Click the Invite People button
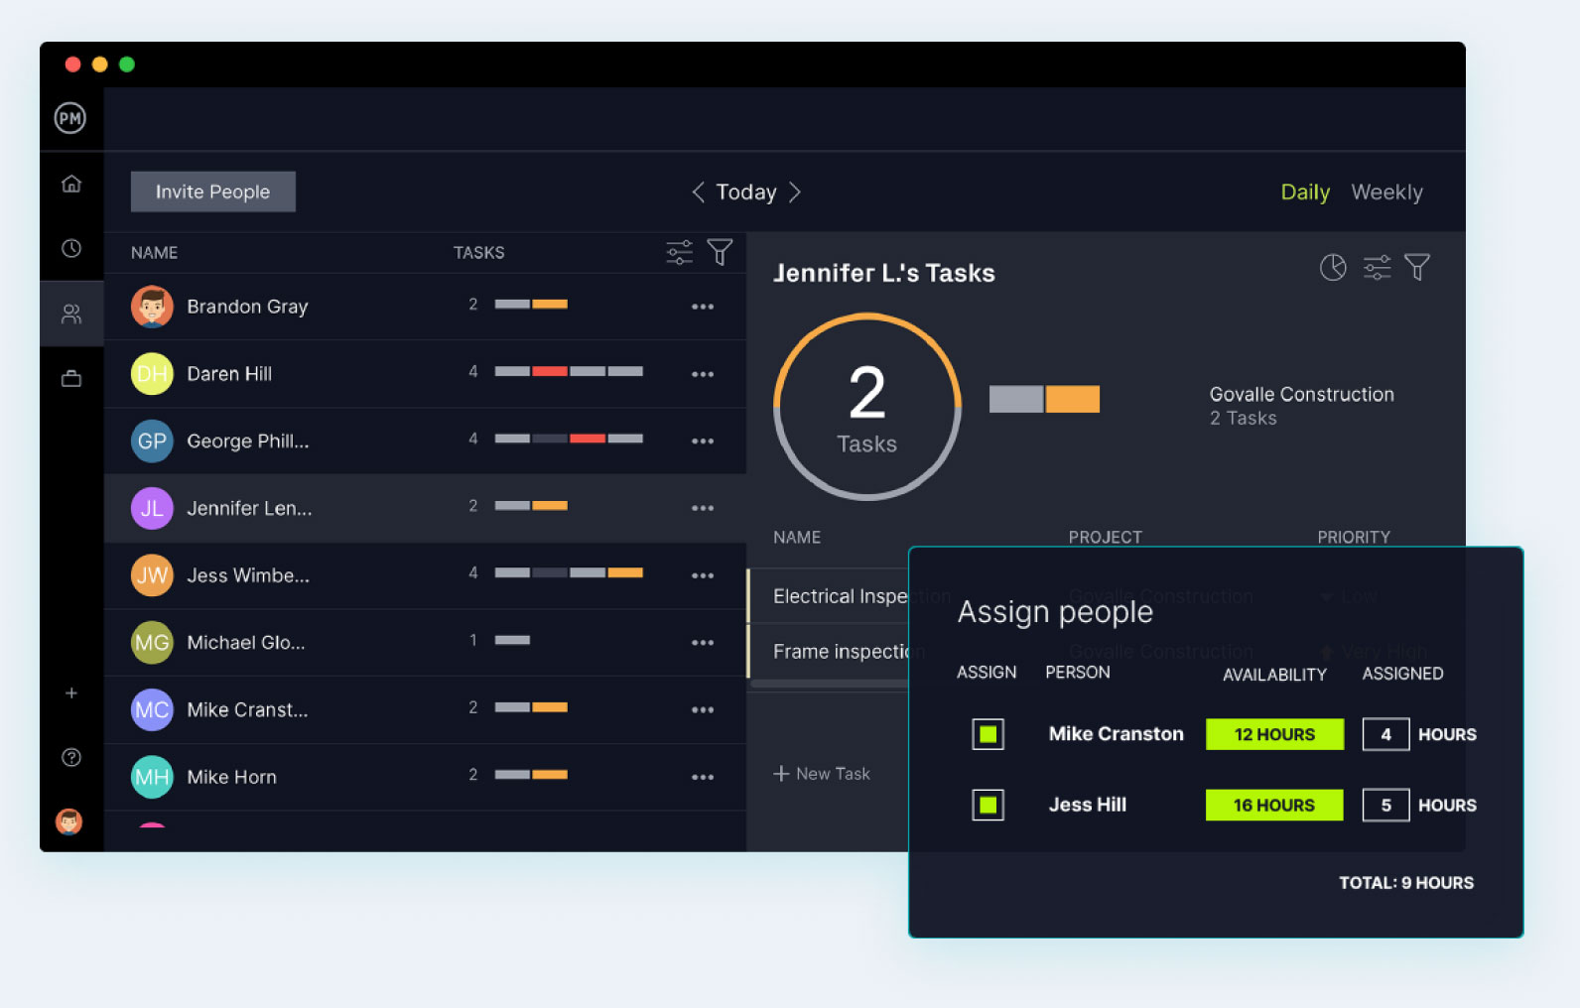 [212, 191]
